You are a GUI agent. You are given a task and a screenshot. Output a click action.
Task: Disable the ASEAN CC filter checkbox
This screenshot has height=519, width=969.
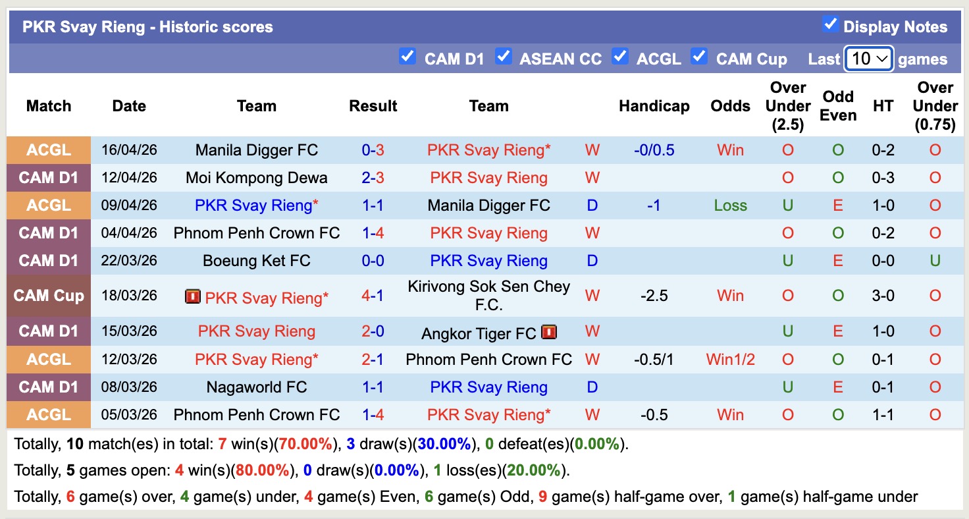[x=504, y=57]
